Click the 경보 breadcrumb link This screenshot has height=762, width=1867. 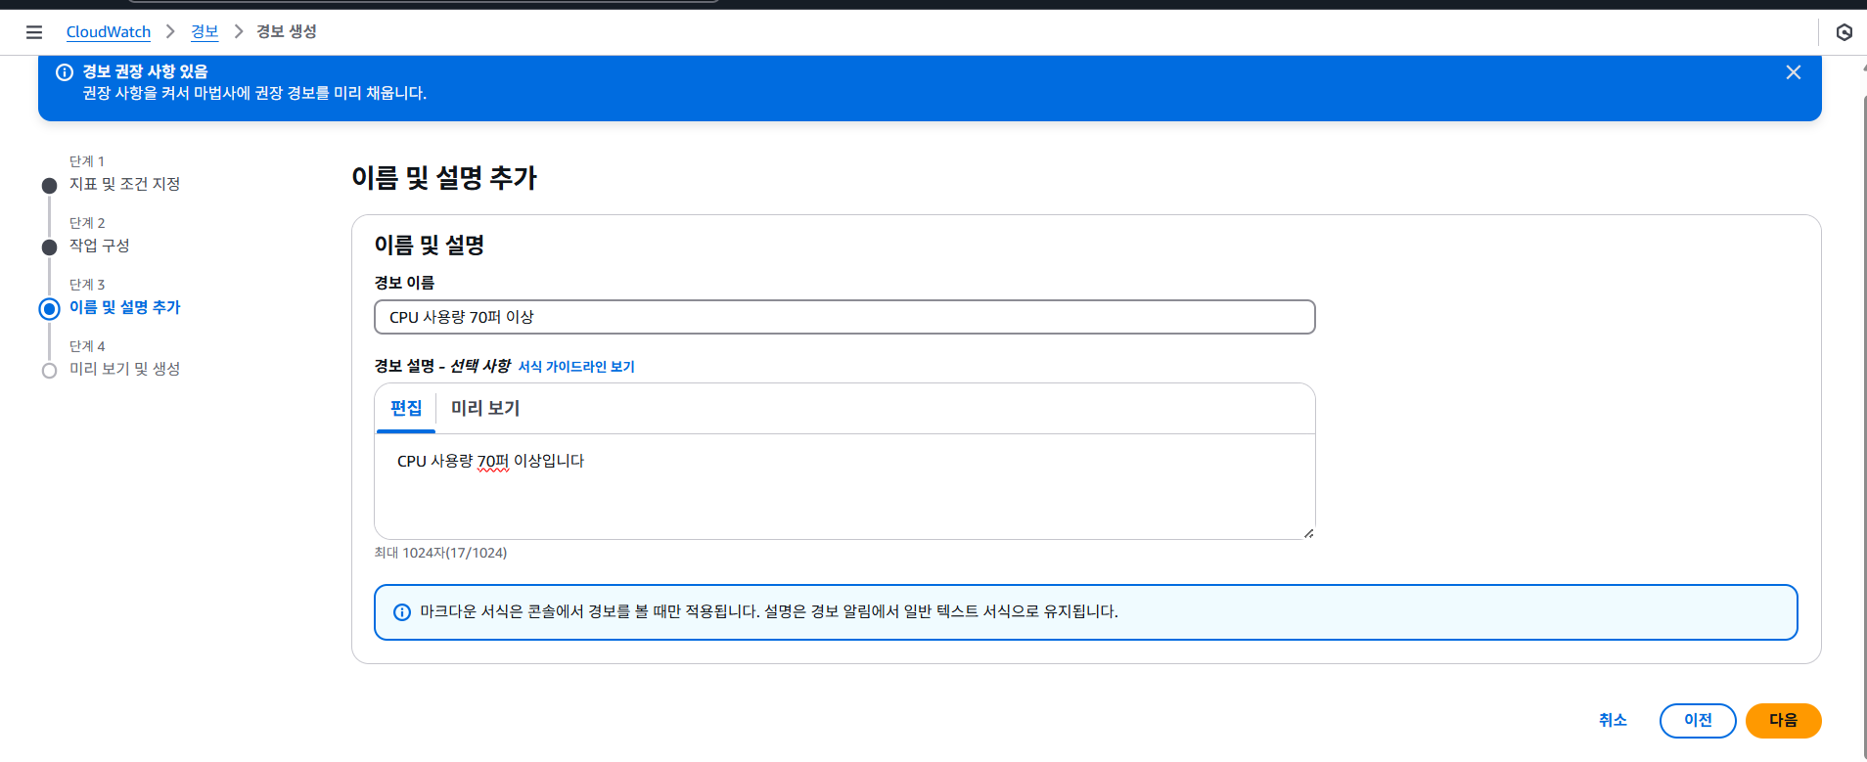click(x=205, y=32)
